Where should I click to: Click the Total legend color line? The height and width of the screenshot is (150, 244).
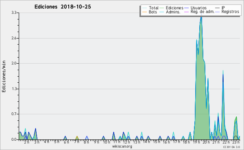point(144,8)
